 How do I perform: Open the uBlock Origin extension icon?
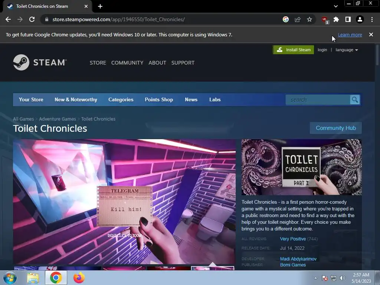point(325,20)
